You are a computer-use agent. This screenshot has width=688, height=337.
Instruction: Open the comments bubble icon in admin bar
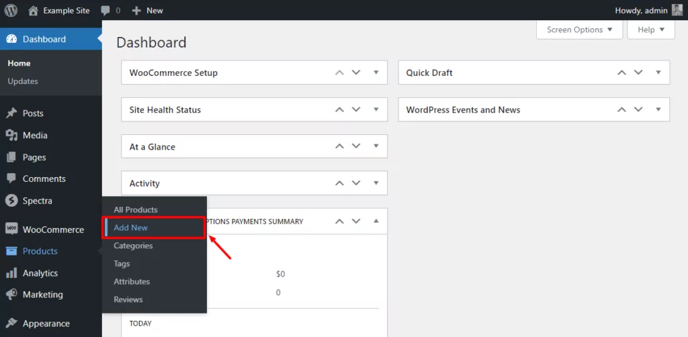(x=105, y=10)
